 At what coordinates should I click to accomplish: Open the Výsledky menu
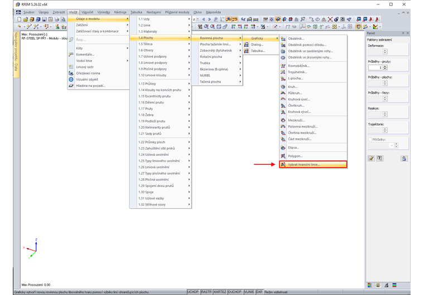pos(104,12)
